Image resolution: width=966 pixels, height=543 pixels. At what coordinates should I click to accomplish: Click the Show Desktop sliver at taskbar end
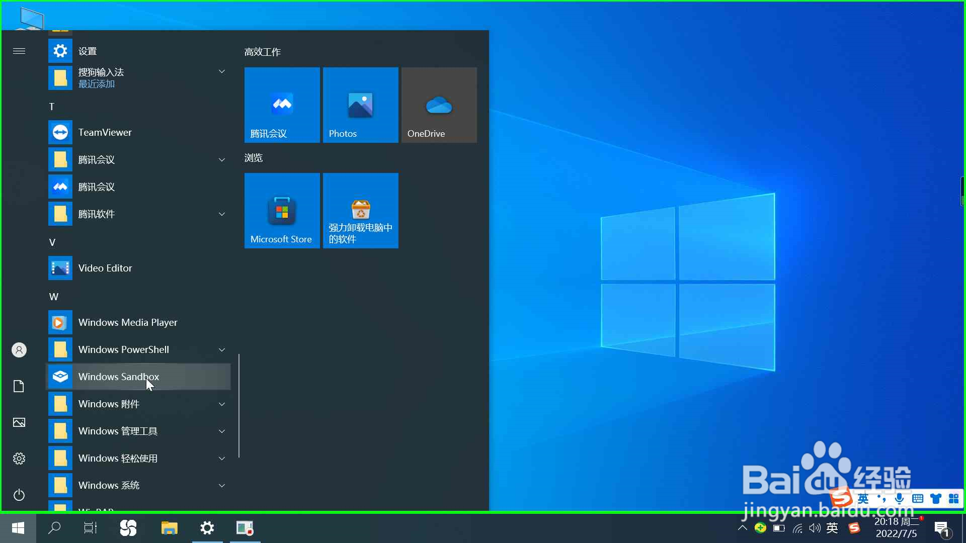(963, 528)
